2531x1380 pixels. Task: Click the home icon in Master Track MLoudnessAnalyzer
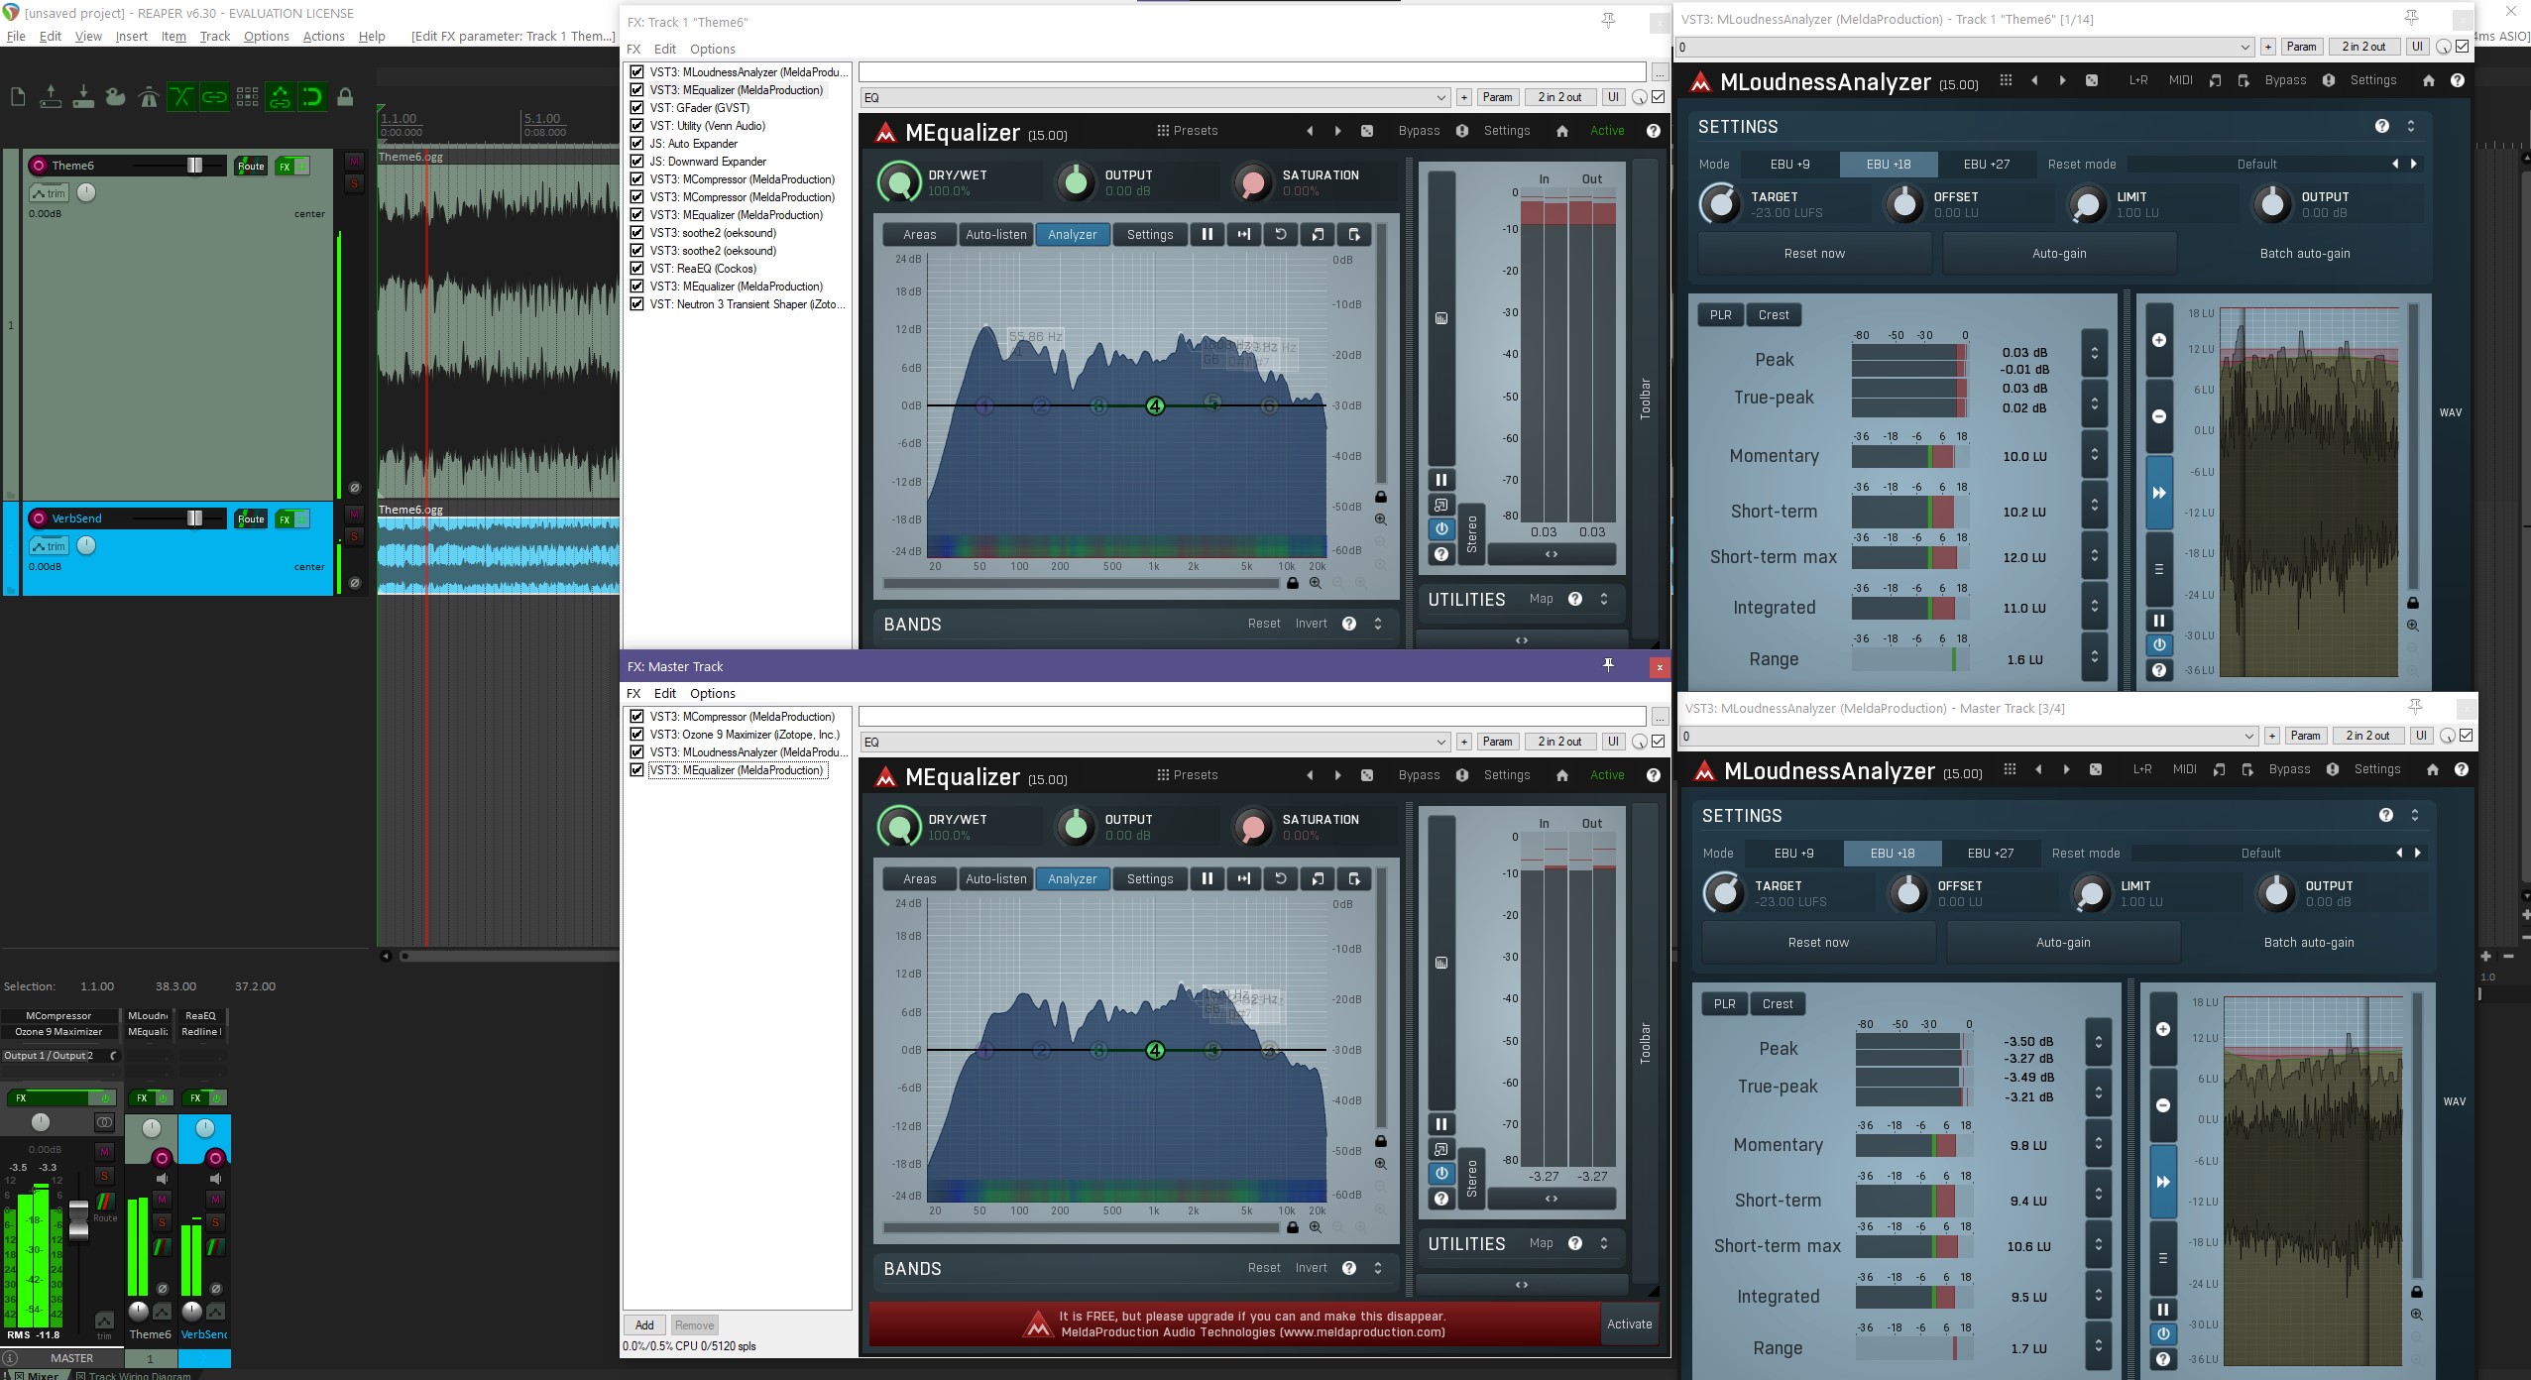click(x=2432, y=769)
